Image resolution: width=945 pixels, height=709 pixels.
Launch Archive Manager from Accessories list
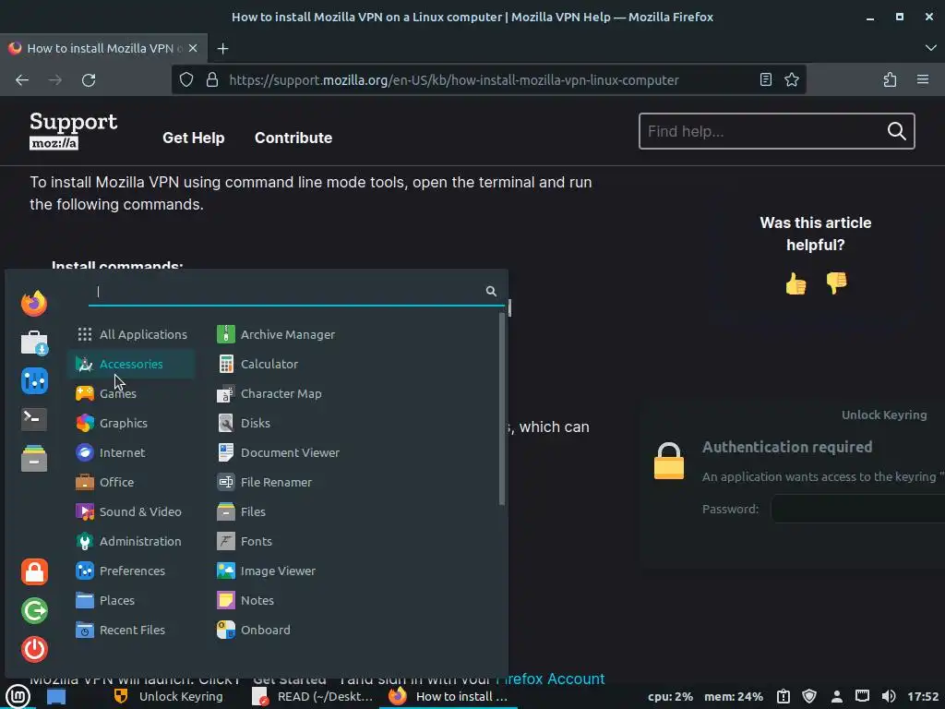tap(276, 334)
